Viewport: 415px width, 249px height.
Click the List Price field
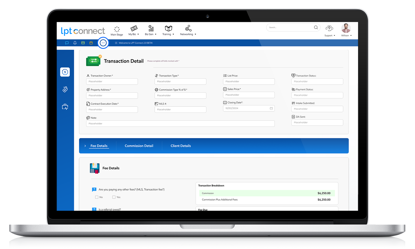(249, 81)
